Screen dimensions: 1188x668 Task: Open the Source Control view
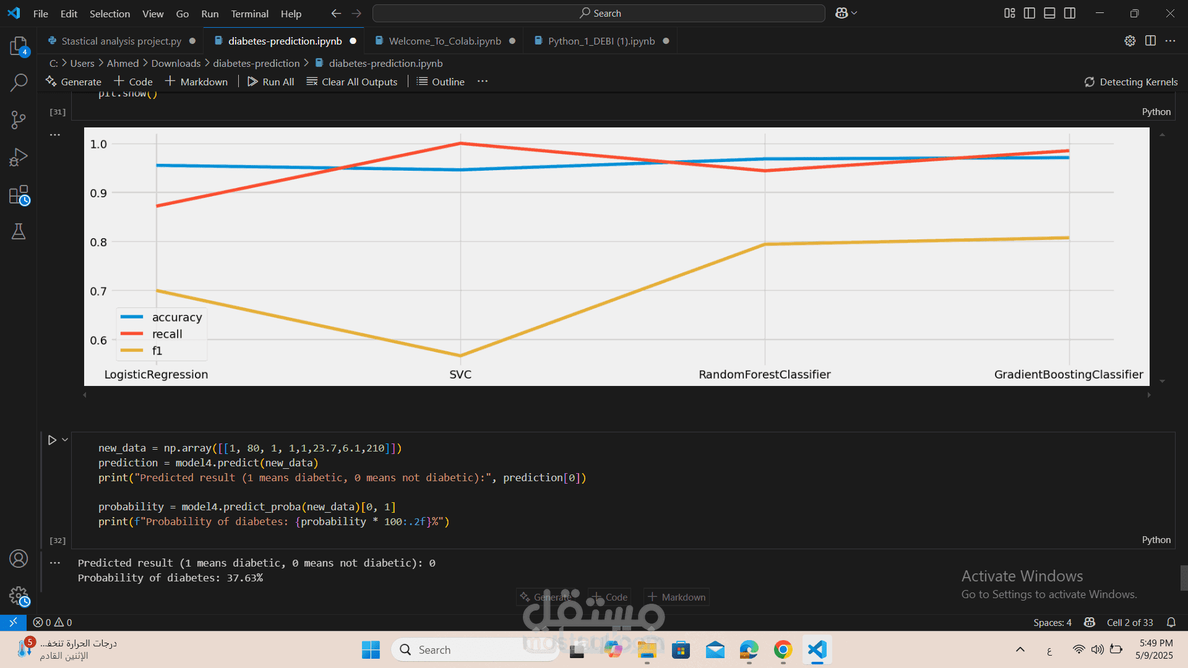tap(19, 119)
